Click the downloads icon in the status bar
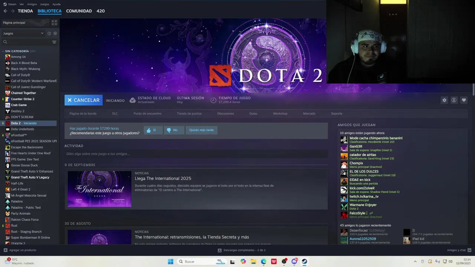 point(220,250)
